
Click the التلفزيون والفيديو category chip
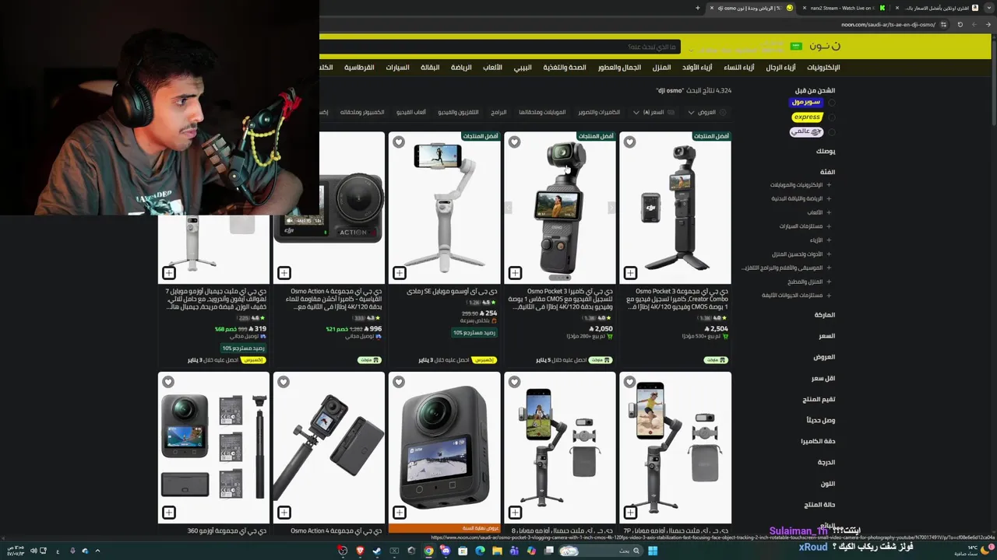458,112
